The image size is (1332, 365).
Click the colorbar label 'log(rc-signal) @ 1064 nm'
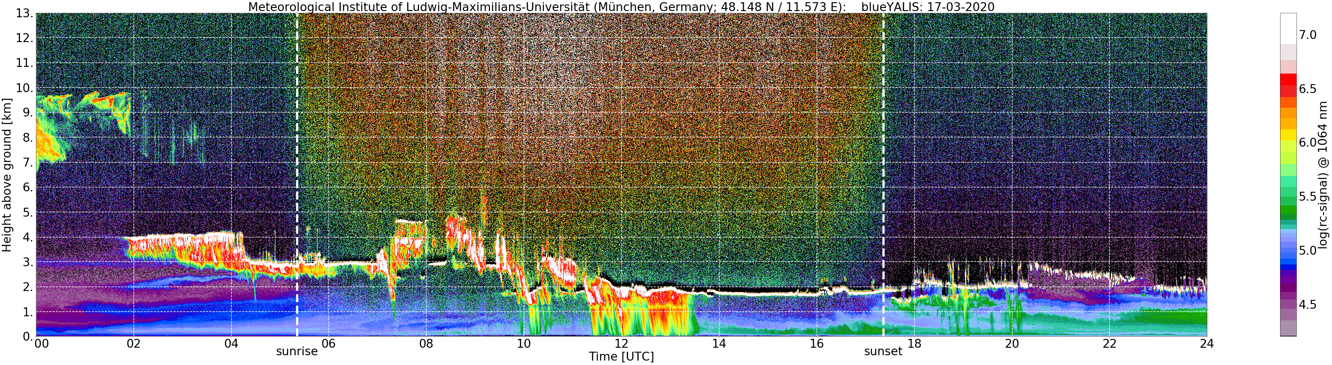[x=1322, y=175]
